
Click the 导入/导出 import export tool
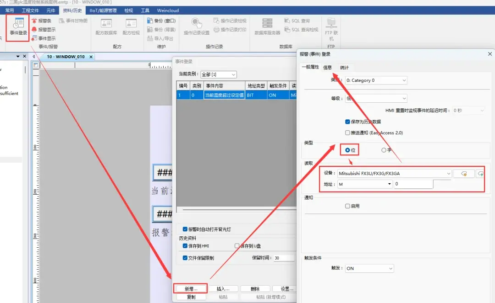(x=160, y=38)
